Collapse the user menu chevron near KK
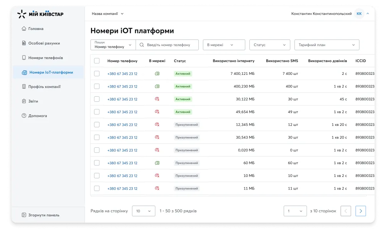The width and height of the screenshot is (386, 229). (368, 14)
